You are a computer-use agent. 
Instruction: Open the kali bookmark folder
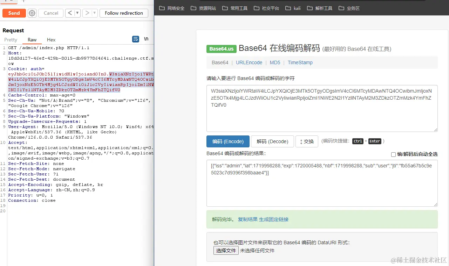293,8
